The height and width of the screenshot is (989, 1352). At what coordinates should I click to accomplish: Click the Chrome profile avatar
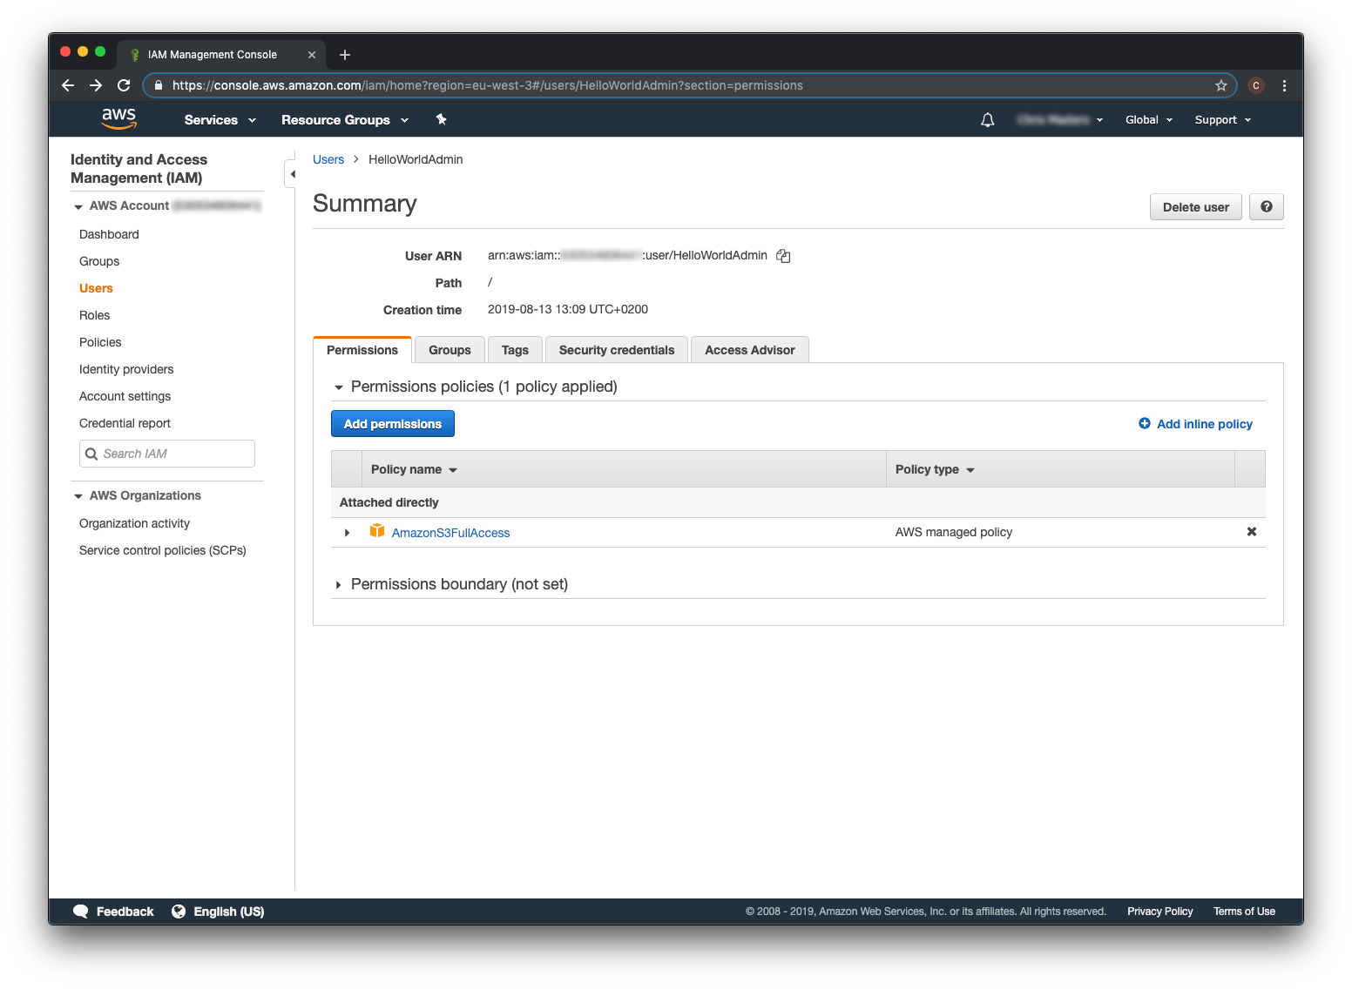pyautogui.click(x=1256, y=85)
